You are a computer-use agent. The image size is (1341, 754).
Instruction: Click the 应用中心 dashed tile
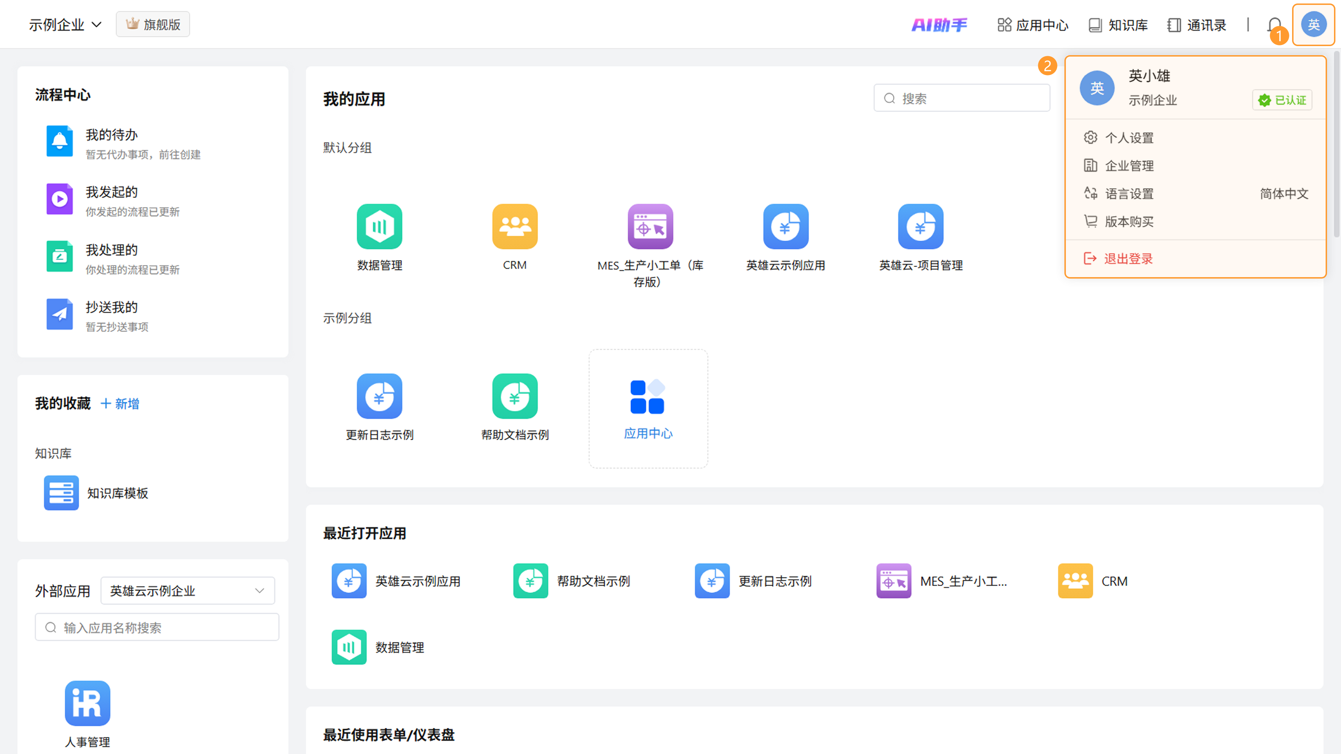pyautogui.click(x=647, y=409)
